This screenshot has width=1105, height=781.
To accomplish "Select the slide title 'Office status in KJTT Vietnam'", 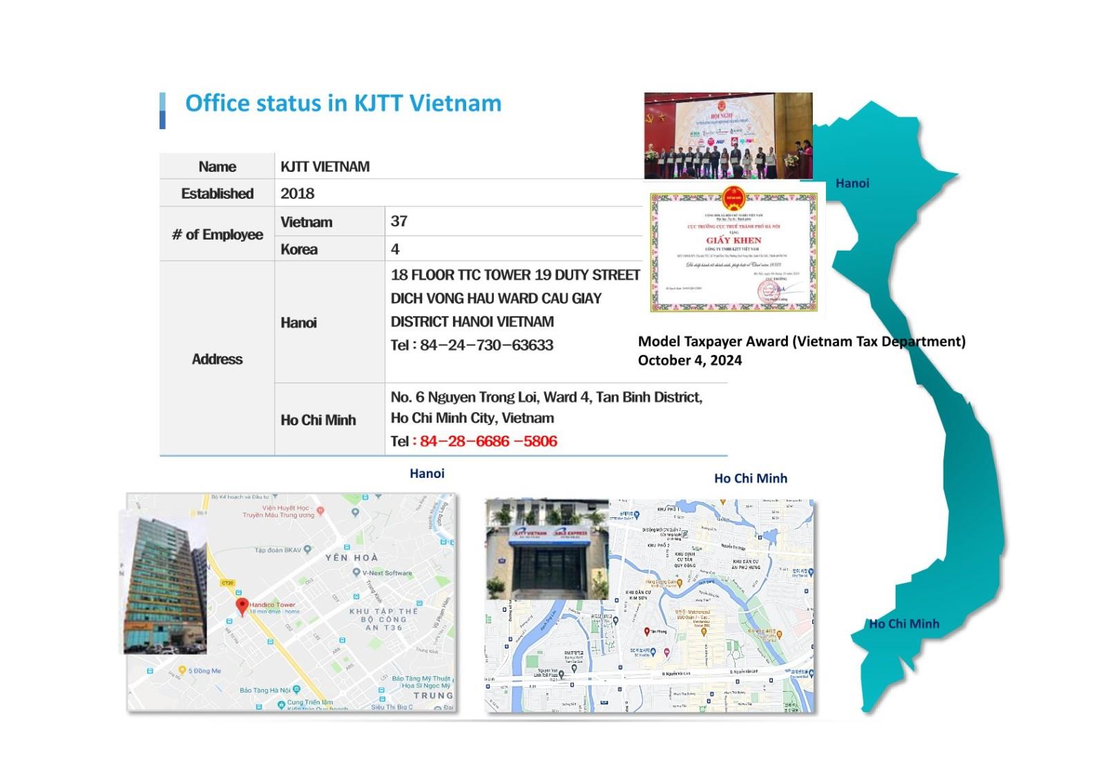I will pos(343,103).
